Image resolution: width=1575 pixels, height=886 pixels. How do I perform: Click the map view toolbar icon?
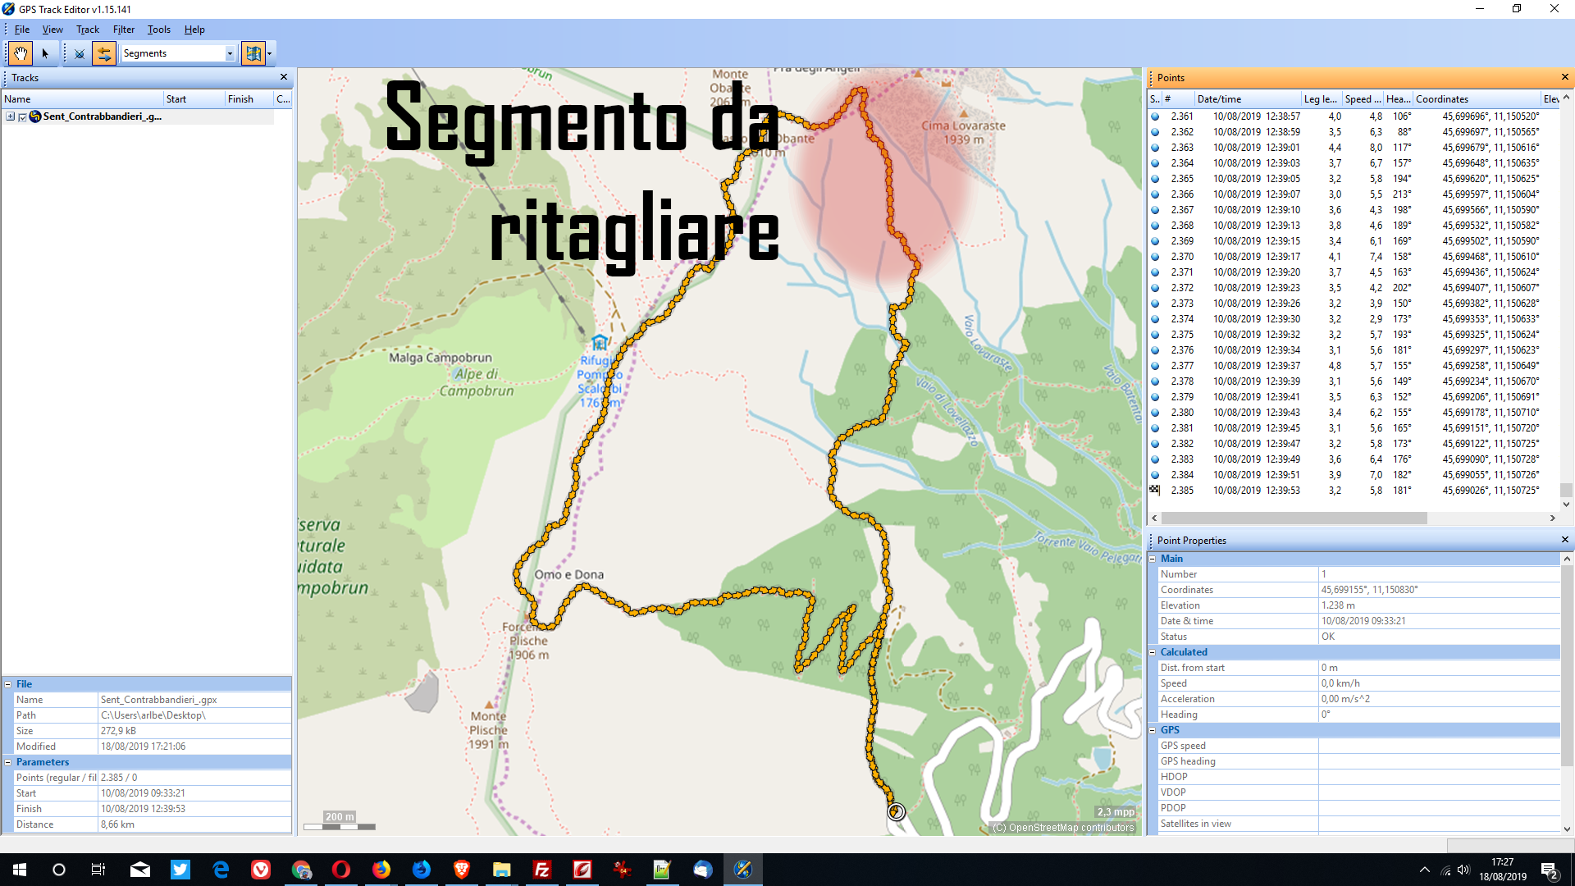click(x=253, y=53)
